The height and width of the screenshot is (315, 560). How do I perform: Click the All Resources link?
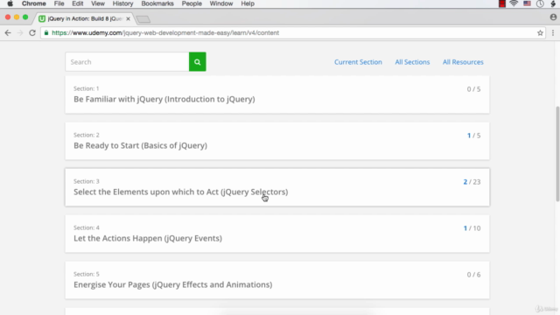(463, 62)
